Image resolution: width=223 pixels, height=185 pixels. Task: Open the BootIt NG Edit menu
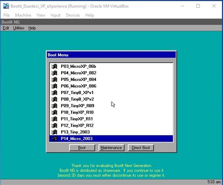(6, 28)
